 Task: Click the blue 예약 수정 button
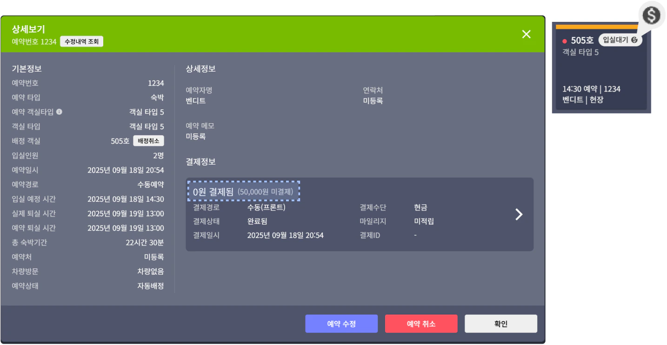tap(341, 324)
